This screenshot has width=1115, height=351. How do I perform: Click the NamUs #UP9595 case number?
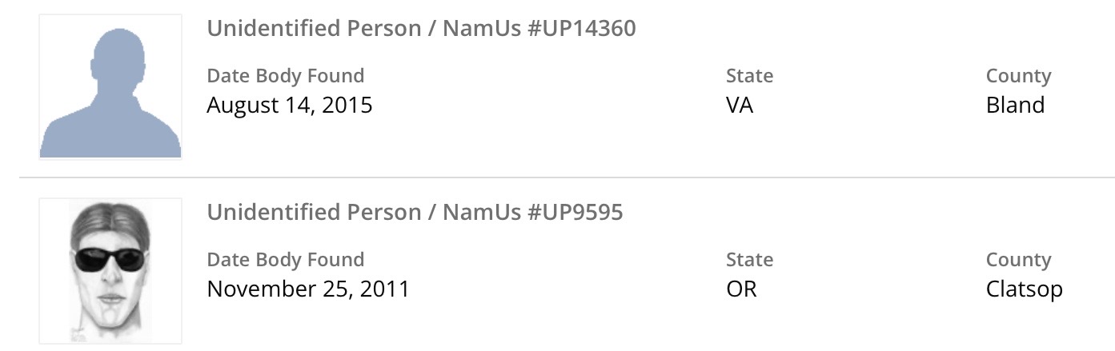tap(532, 213)
